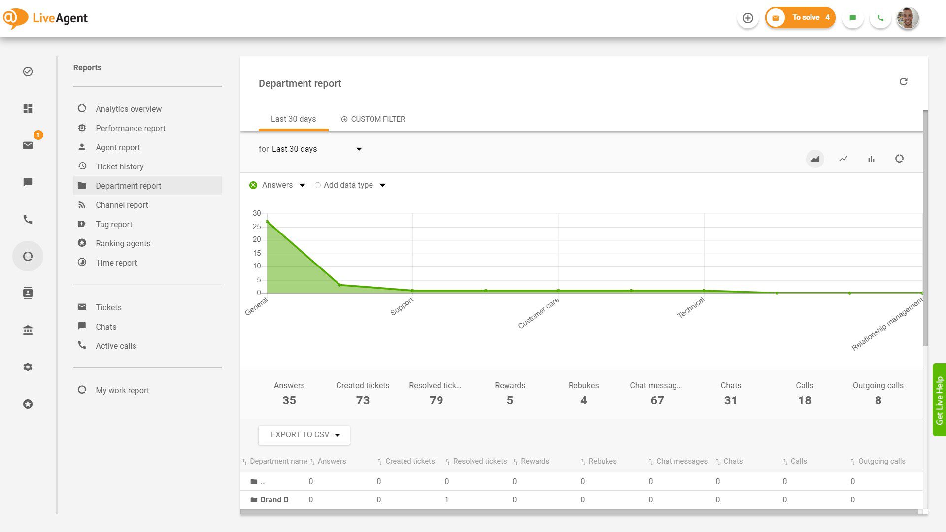Switch to the Custom Filter tab

pyautogui.click(x=373, y=119)
